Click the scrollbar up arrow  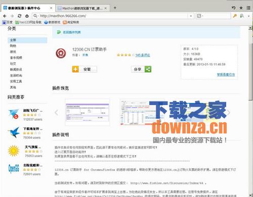[250, 28]
